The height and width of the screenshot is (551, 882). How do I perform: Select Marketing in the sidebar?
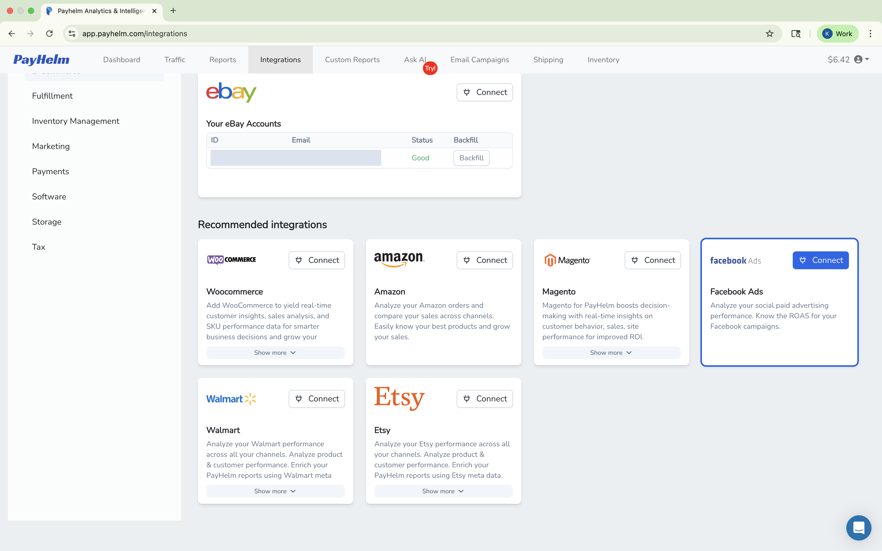51,146
